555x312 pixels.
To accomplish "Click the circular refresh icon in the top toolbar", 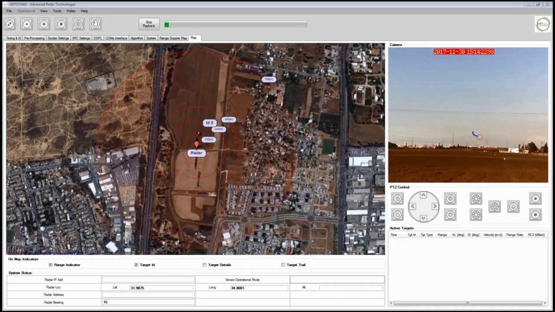I will (95, 24).
